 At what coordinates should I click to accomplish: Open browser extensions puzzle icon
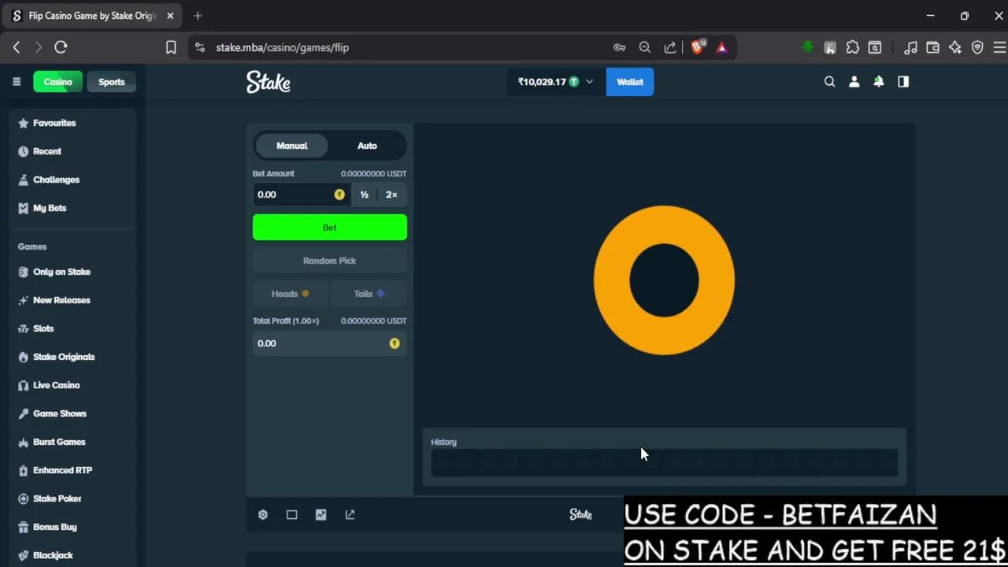point(853,47)
